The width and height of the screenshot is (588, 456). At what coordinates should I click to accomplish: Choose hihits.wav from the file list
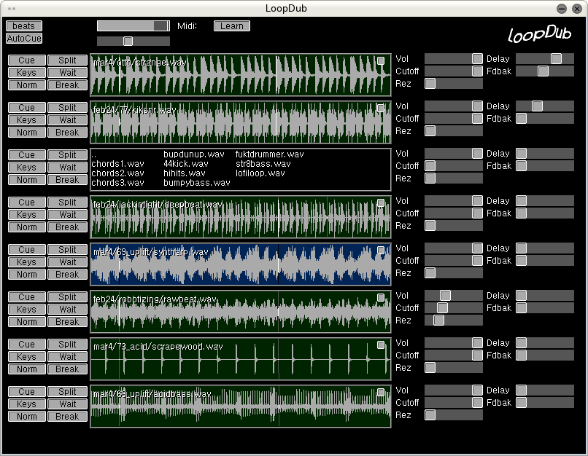point(185,173)
